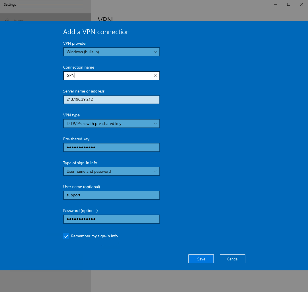Click the Save button
Image resolution: width=308 pixels, height=292 pixels.
coord(201,259)
